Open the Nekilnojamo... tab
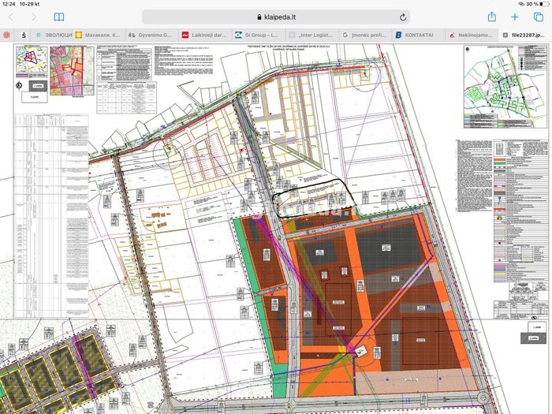Viewport: 552px width, 414px height. pyautogui.click(x=471, y=35)
